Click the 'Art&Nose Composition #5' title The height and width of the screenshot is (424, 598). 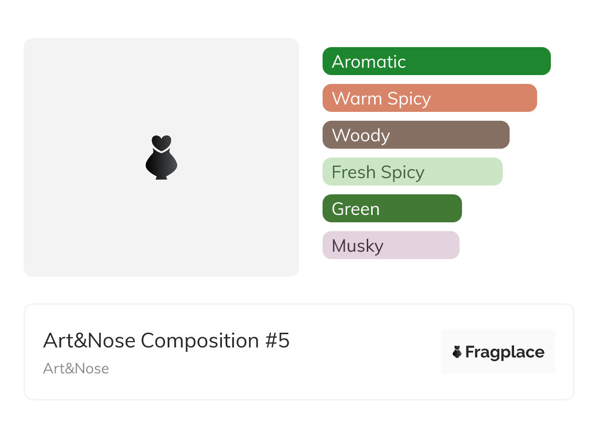point(166,341)
